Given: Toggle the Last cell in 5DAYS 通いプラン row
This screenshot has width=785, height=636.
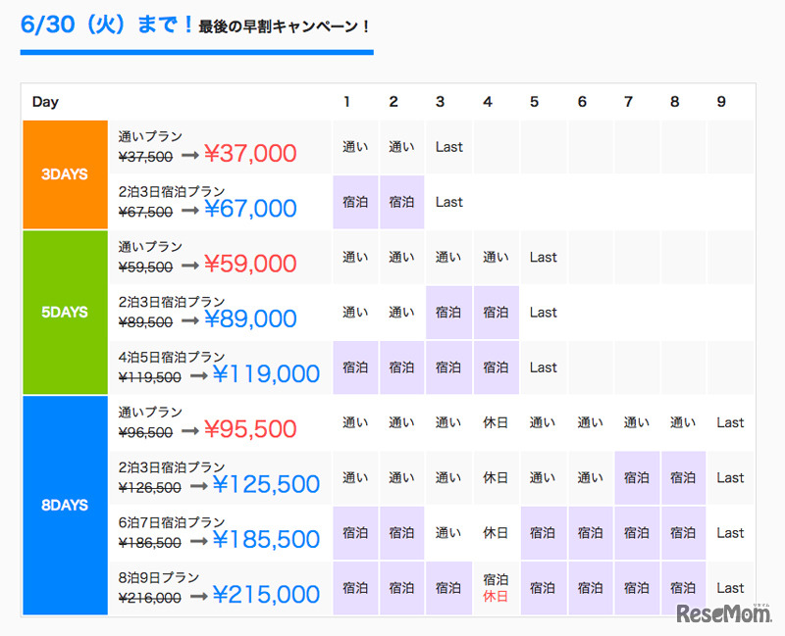Looking at the screenshot, I should 543,257.
